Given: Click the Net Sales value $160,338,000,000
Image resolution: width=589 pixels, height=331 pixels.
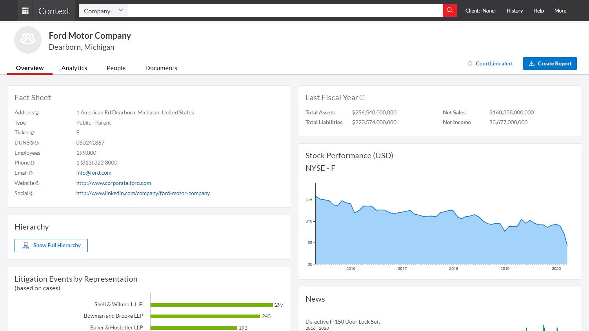Looking at the screenshot, I should [511, 112].
